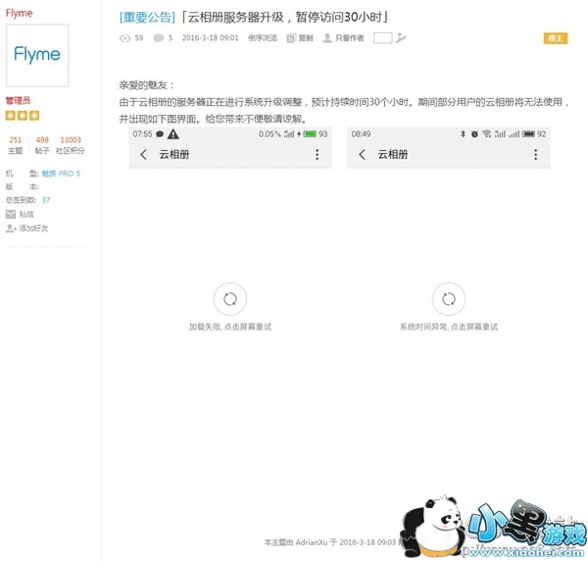Tap reload icon above 系统时间异常 message
588x561 pixels.
click(x=449, y=299)
